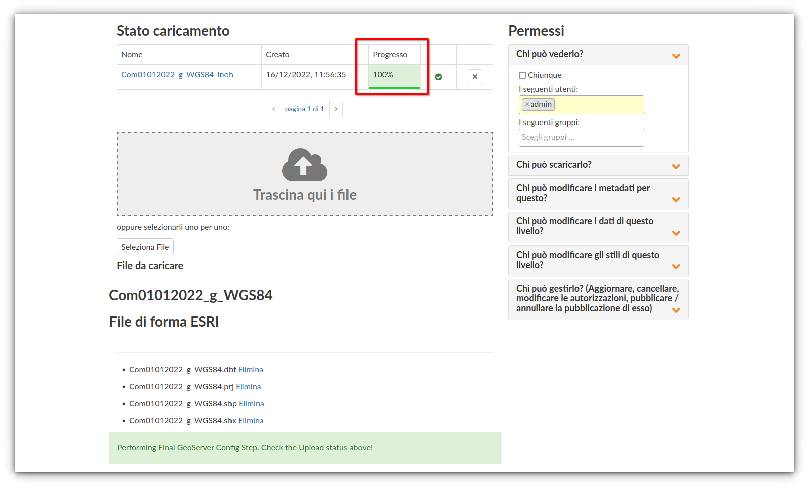Click the 'Trascina qui i file' drop zone
The image size is (809, 488).
[x=305, y=174]
